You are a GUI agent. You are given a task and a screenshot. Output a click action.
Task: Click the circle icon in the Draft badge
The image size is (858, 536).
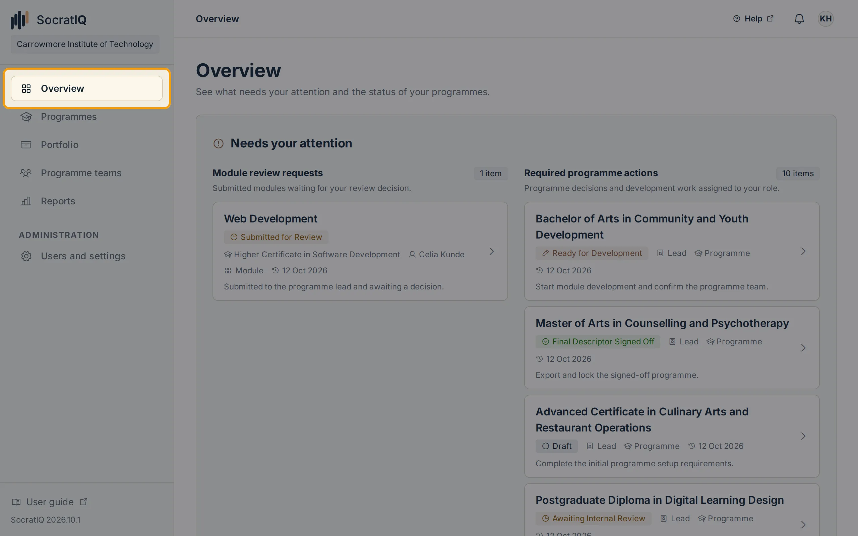tap(546, 446)
